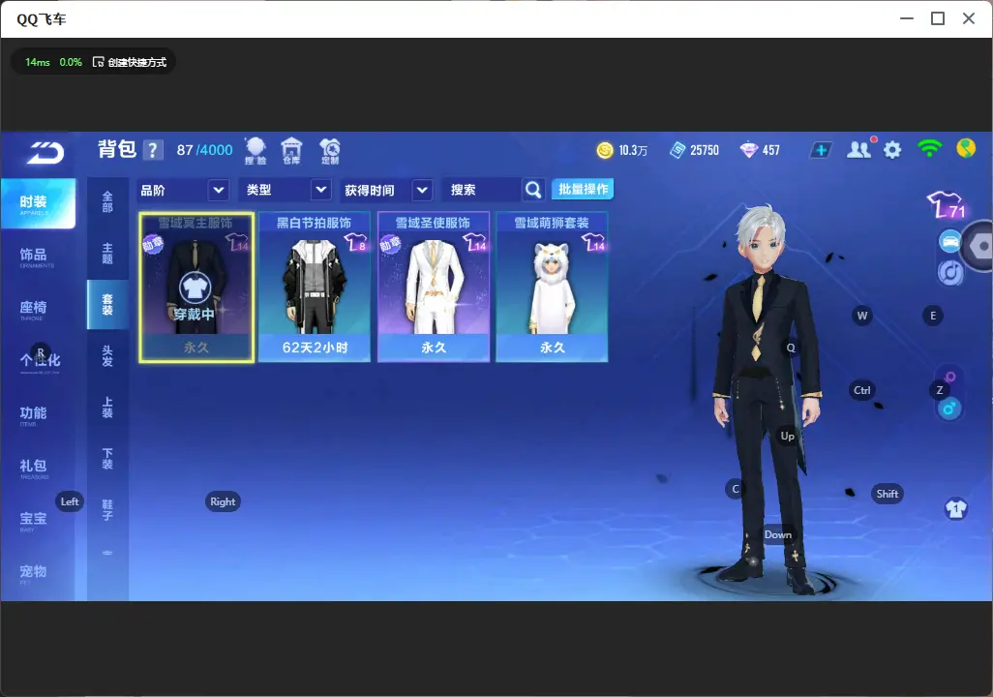This screenshot has width=993, height=697.
Task: Click the yellow-green globe icon at top right
Action: [966, 148]
